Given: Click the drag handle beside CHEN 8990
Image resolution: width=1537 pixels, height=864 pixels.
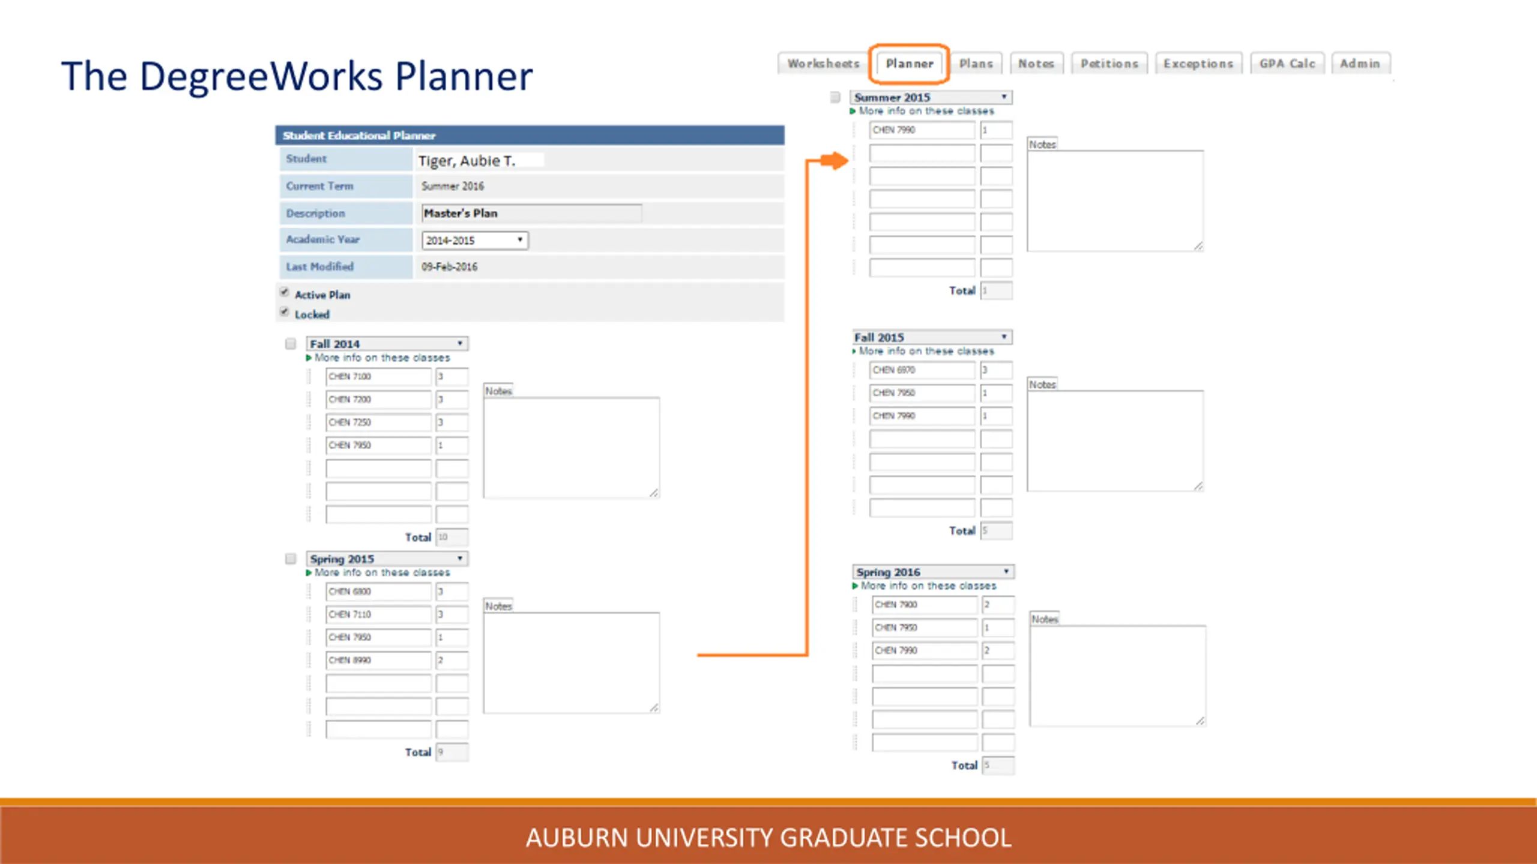Looking at the screenshot, I should 309,660.
